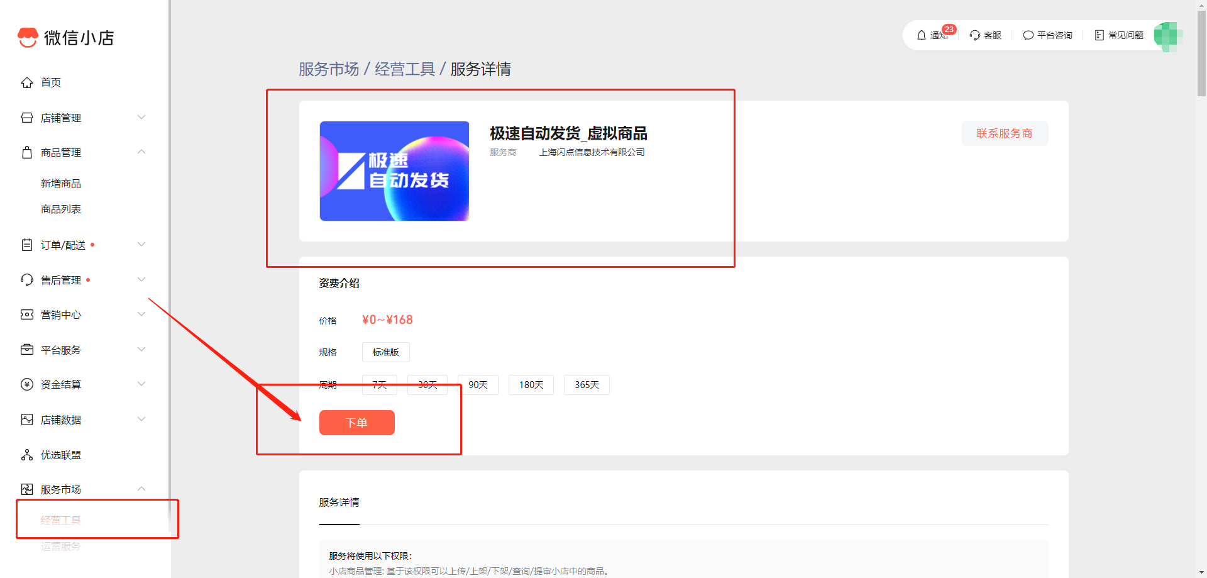The image size is (1207, 578).
Task: Click the scrollbar down arrow
Action: point(1201,572)
